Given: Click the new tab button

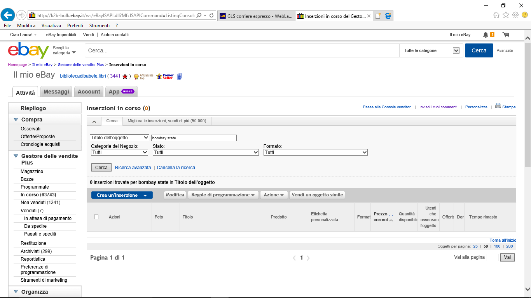Looking at the screenshot, I should 378,16.
